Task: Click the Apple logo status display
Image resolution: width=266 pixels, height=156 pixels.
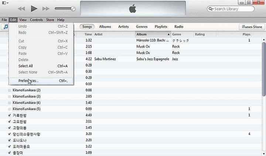Action: tap(133, 8)
